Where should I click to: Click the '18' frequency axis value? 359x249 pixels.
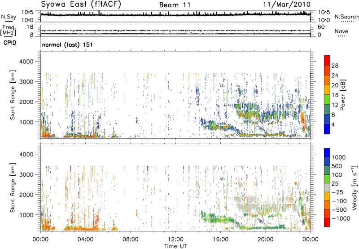pyautogui.click(x=30, y=27)
